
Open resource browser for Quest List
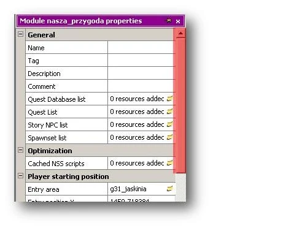[x=169, y=112]
